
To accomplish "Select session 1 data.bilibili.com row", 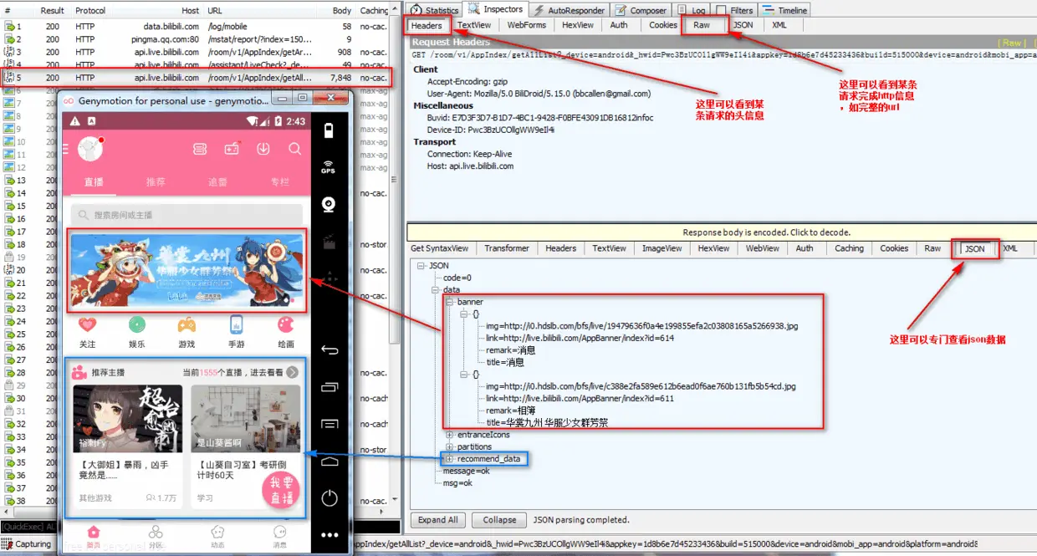I will [x=196, y=27].
